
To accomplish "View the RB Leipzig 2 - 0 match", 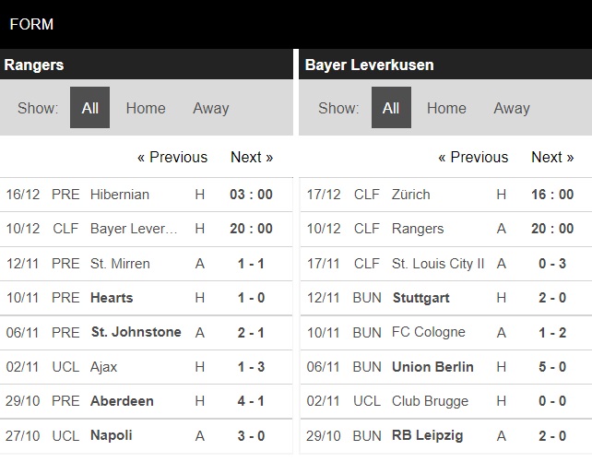I will [446, 436].
